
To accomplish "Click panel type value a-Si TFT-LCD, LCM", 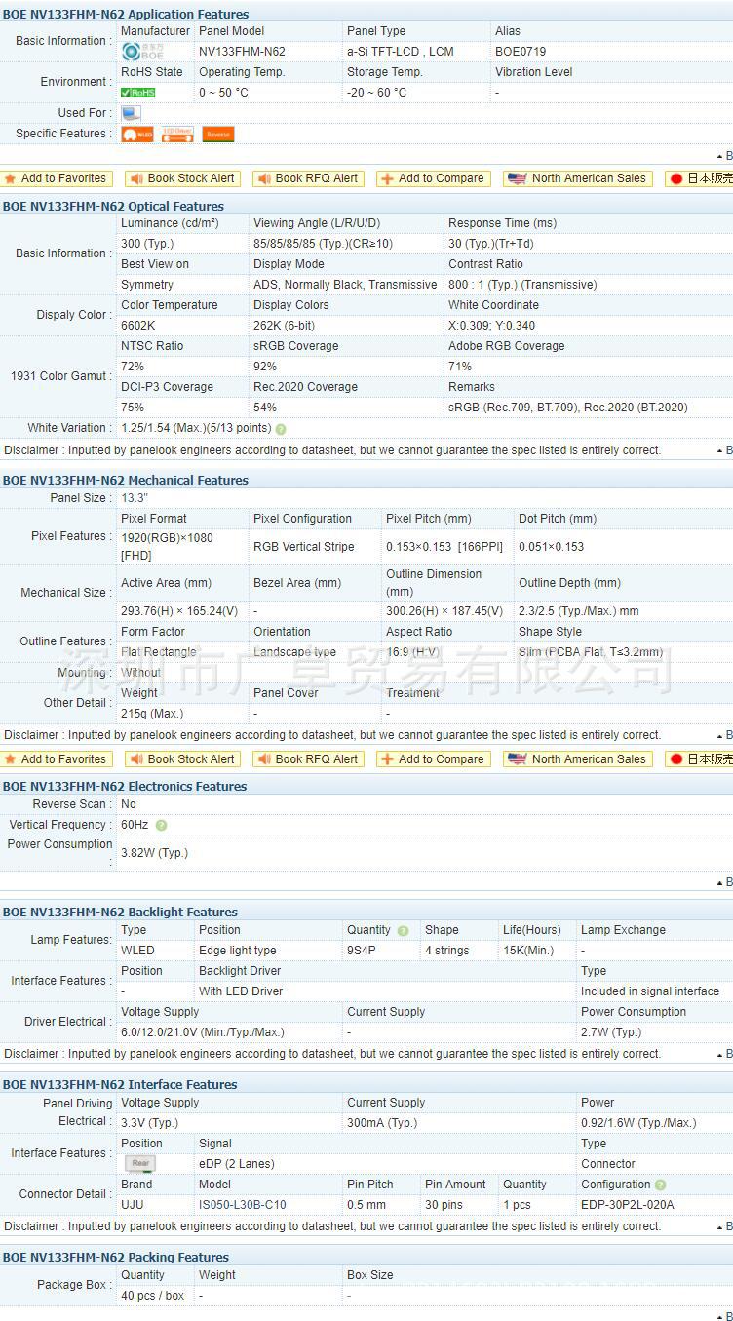I will coord(401,52).
